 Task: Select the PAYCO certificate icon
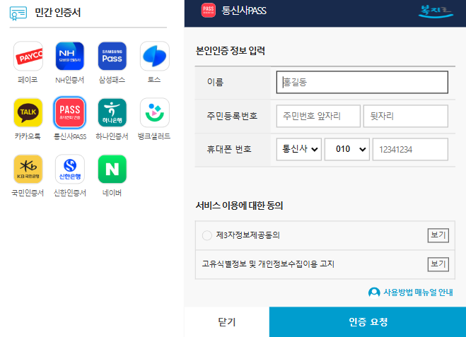click(x=28, y=56)
